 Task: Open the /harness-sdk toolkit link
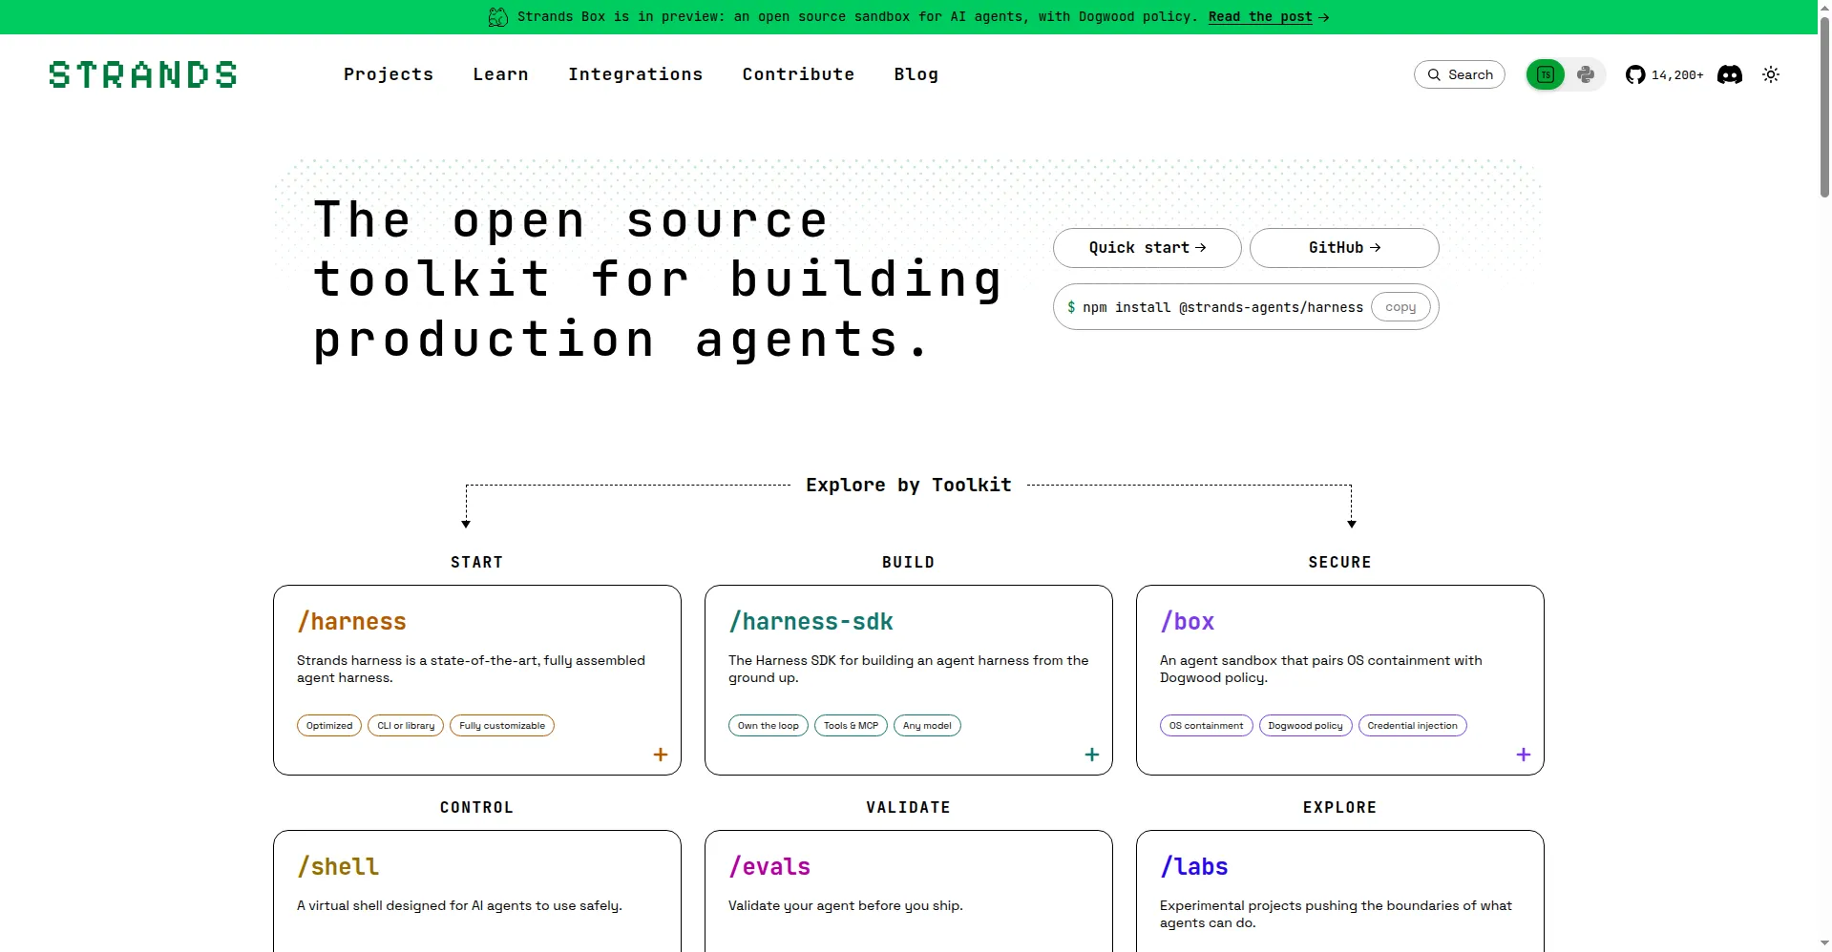point(811,622)
